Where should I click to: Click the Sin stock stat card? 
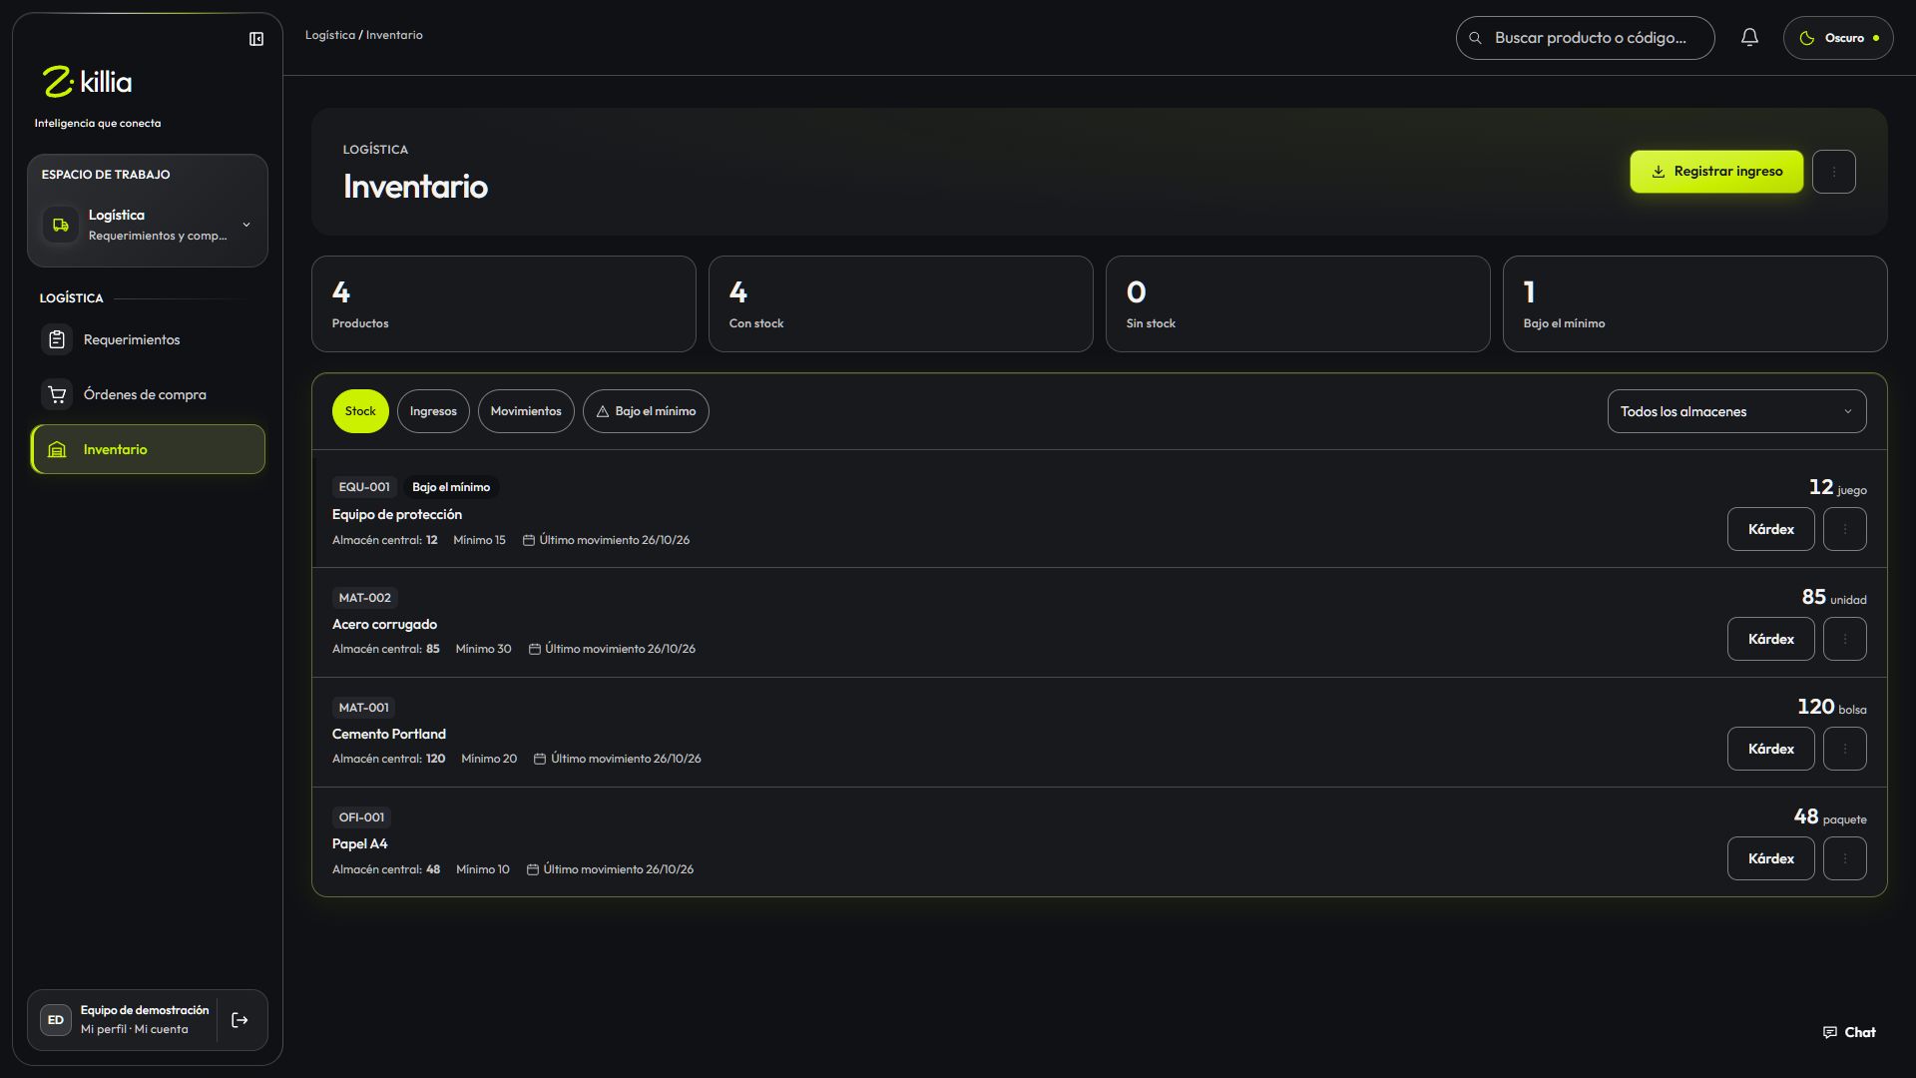click(x=1297, y=304)
